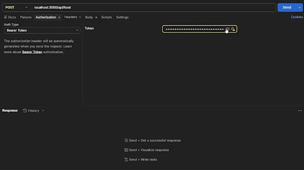Open the Docs panel
This screenshot has width=304, height=170.
[10, 17]
